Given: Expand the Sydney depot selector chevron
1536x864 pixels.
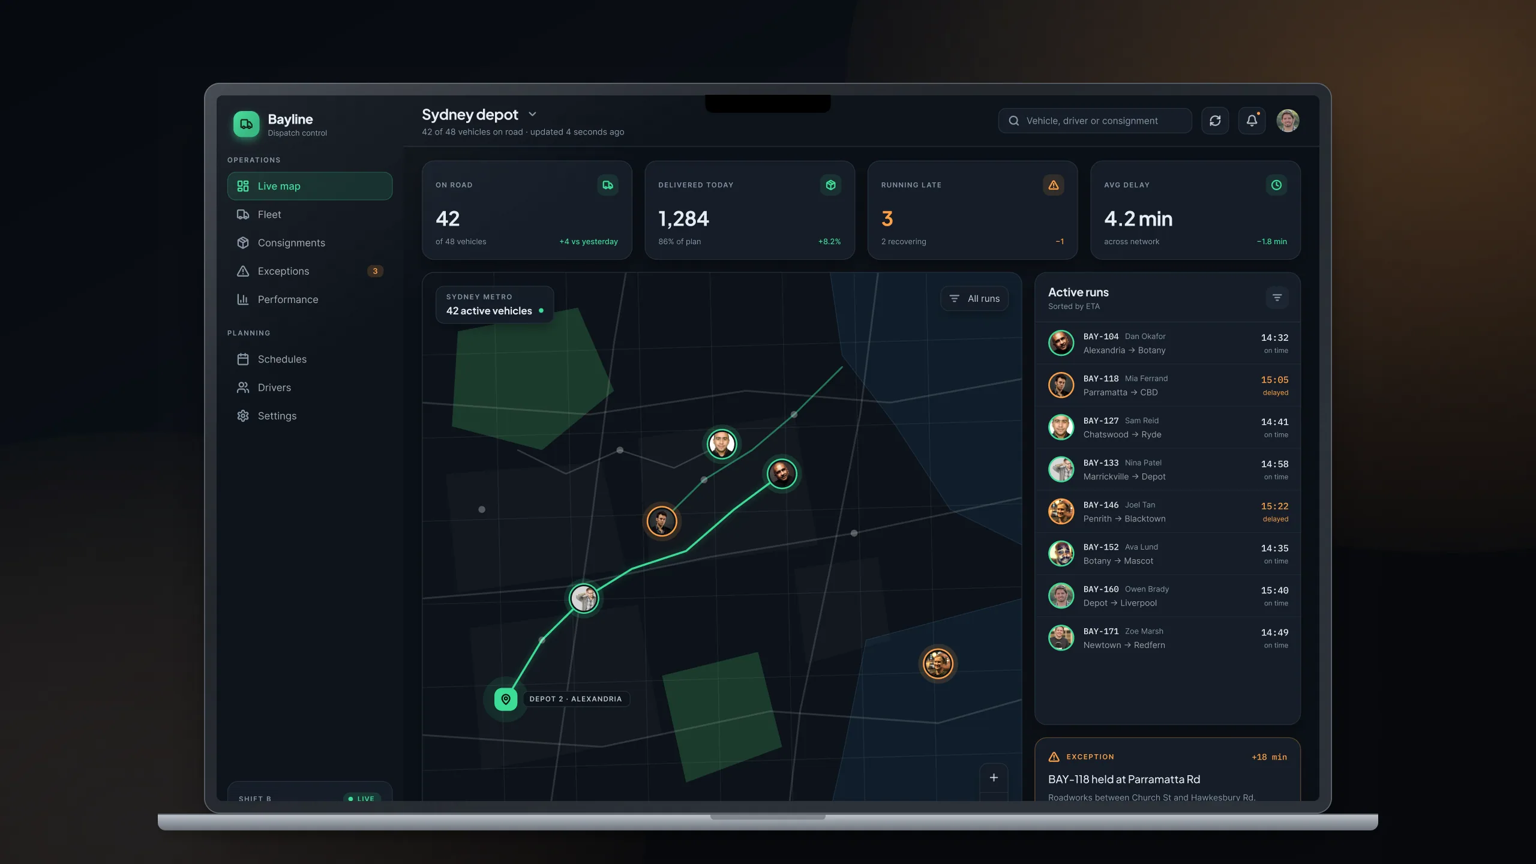Looking at the screenshot, I should [x=532, y=114].
